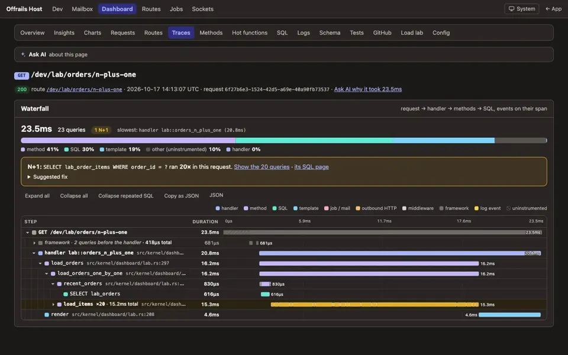The height and width of the screenshot is (355, 568).
Task: Collapse the load_orders_one_by_one step
Action: coord(46,273)
